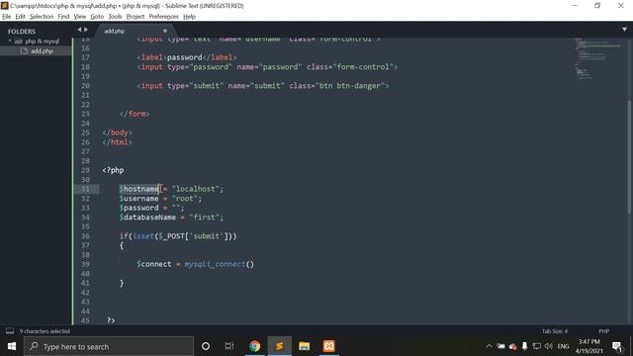The width and height of the screenshot is (633, 356).
Task: Change the PHP syntax selector
Action: tap(604, 331)
